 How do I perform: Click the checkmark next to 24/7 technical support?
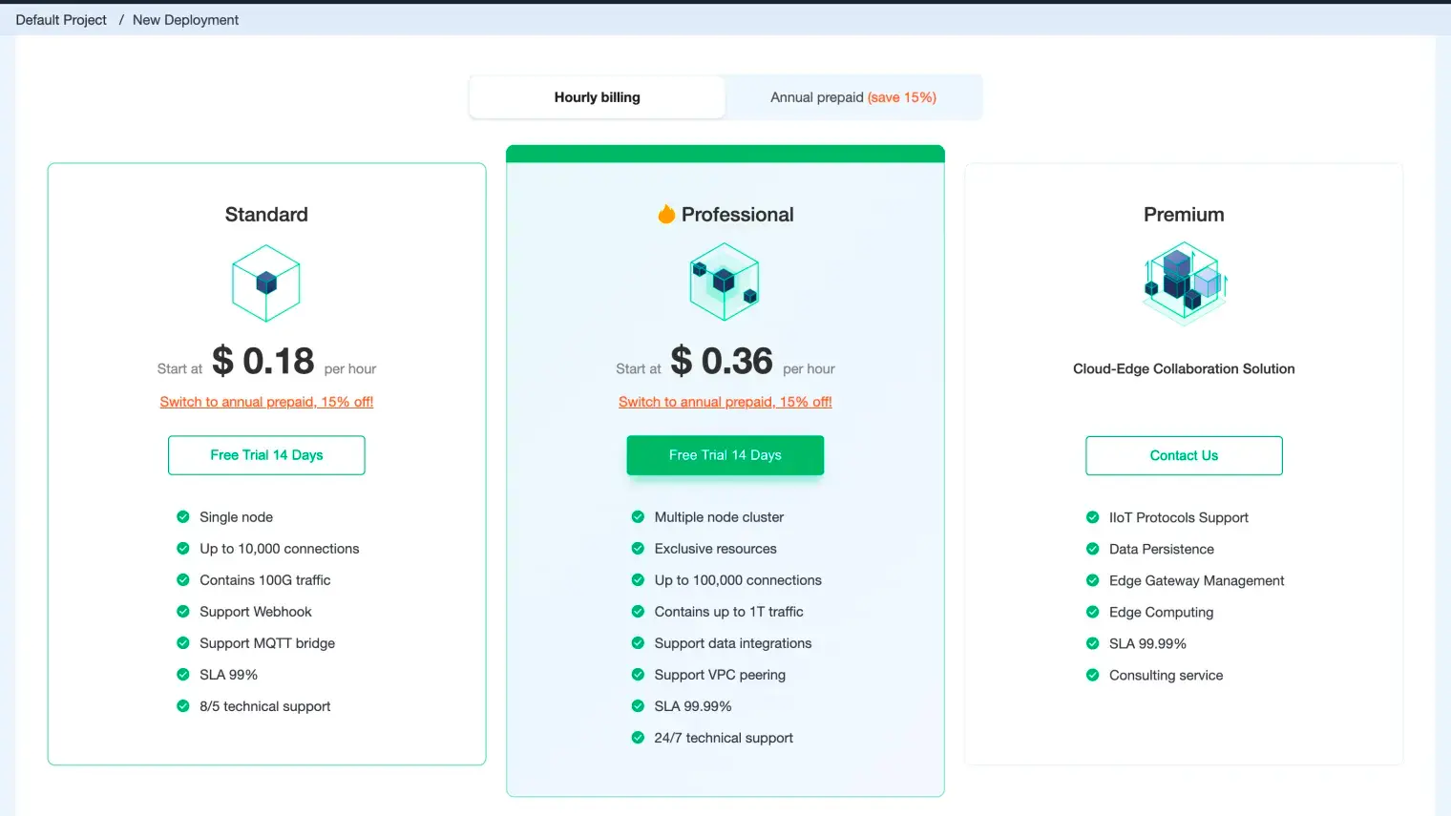(x=638, y=738)
